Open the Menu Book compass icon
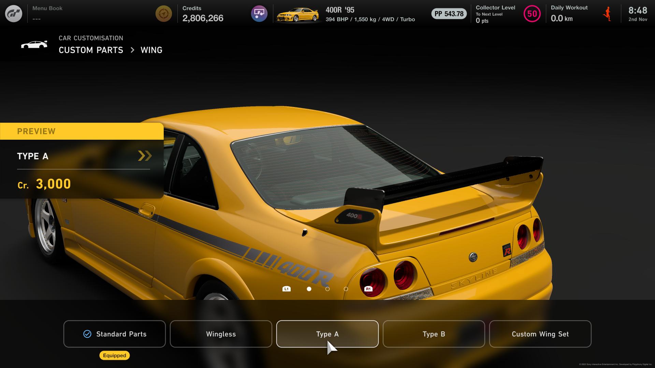The image size is (655, 368). pos(163,14)
